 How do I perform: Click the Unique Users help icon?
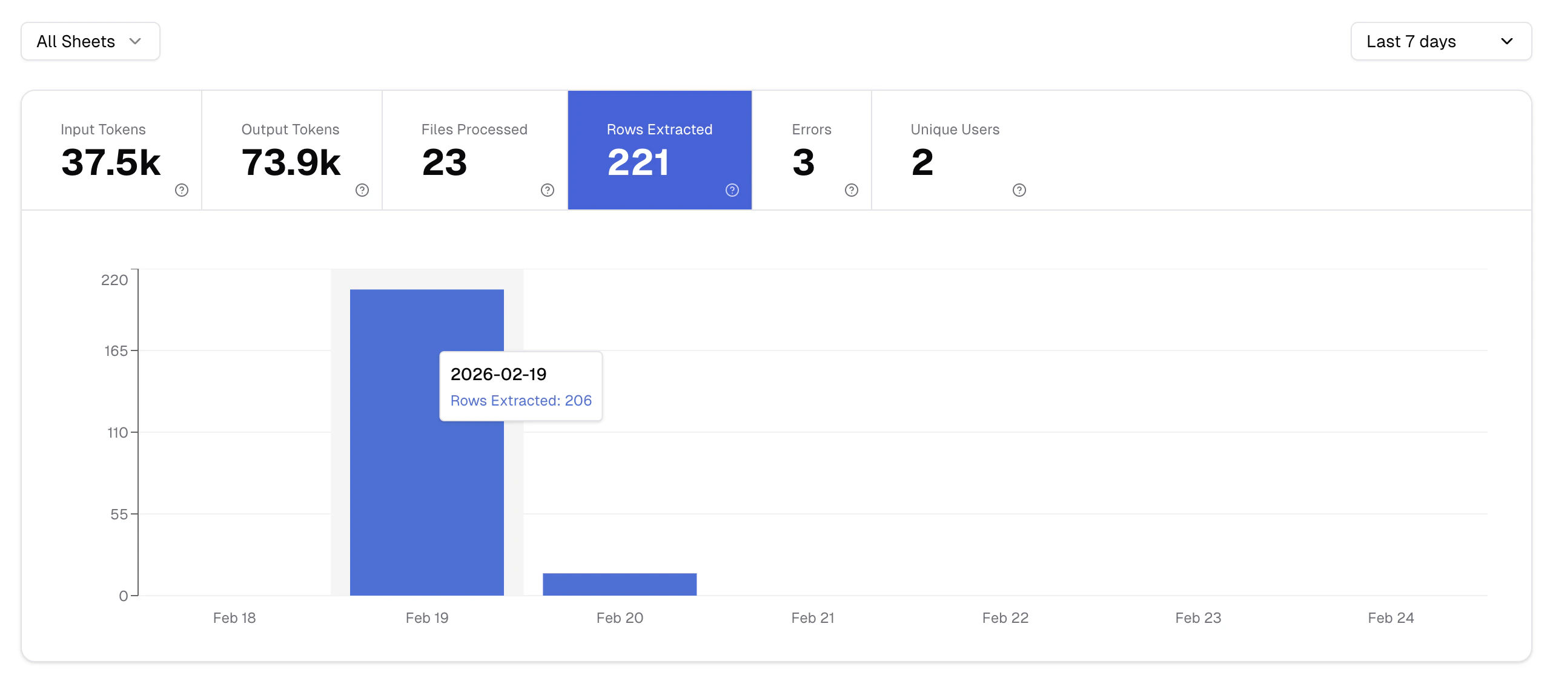(1019, 189)
